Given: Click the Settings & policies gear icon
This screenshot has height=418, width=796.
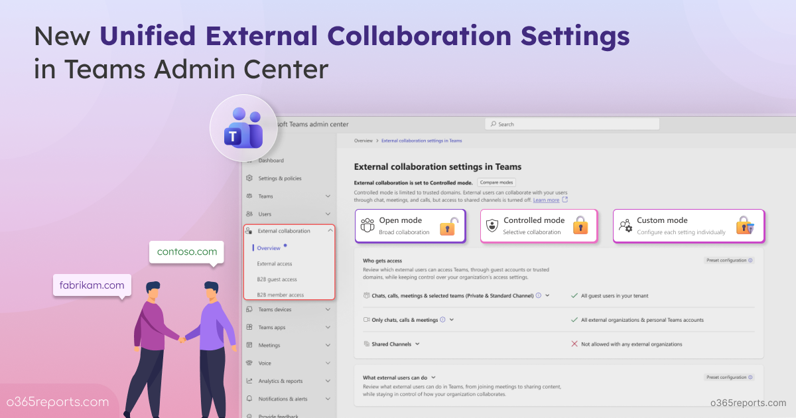Looking at the screenshot, I should click(249, 178).
